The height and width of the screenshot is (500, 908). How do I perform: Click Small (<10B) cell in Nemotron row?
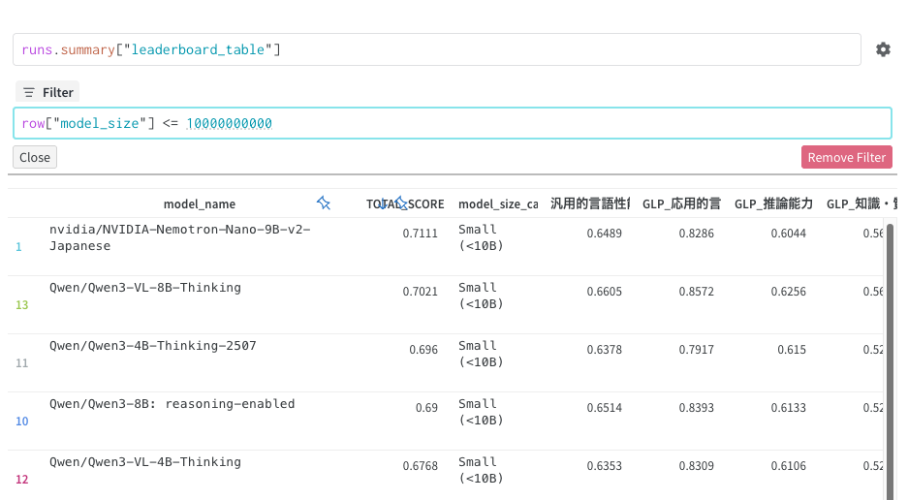tap(481, 237)
